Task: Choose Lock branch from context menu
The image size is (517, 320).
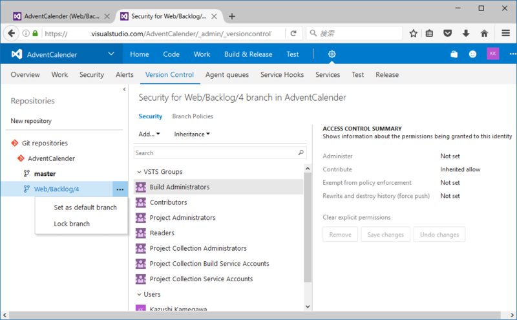Action: tap(72, 224)
